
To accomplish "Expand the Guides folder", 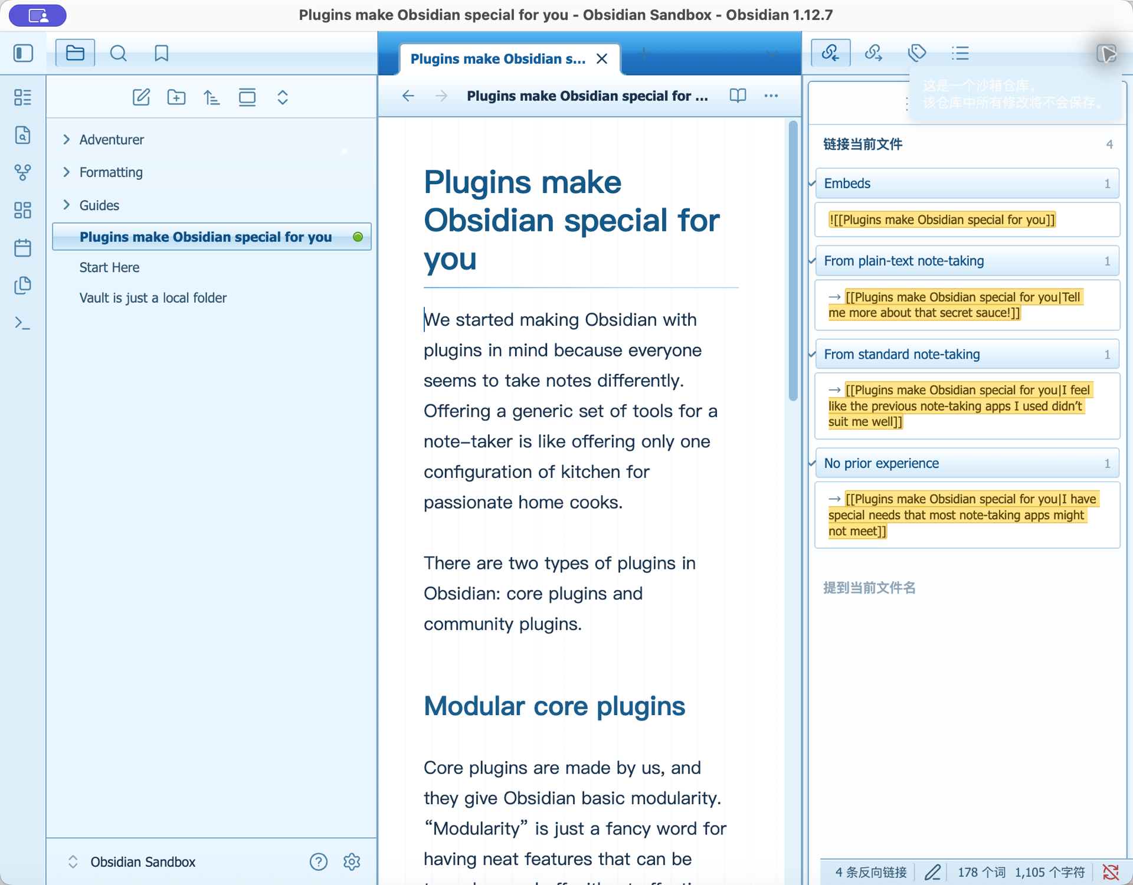I will click(x=66, y=205).
